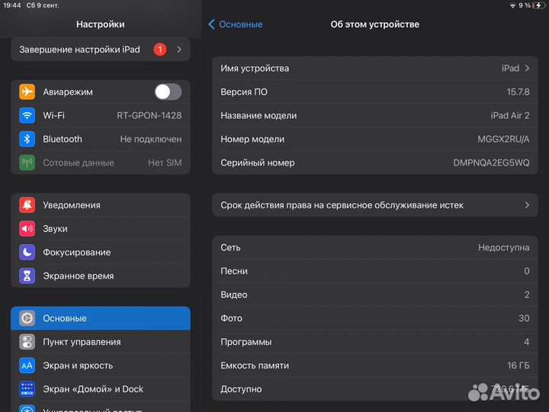The width and height of the screenshot is (549, 412).
Task: Open Экранное время settings
Action: 101,275
